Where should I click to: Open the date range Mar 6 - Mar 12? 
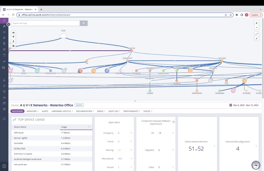click(x=244, y=105)
